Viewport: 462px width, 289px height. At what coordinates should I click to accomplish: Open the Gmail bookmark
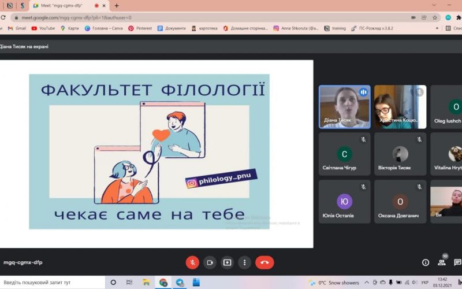(x=17, y=28)
